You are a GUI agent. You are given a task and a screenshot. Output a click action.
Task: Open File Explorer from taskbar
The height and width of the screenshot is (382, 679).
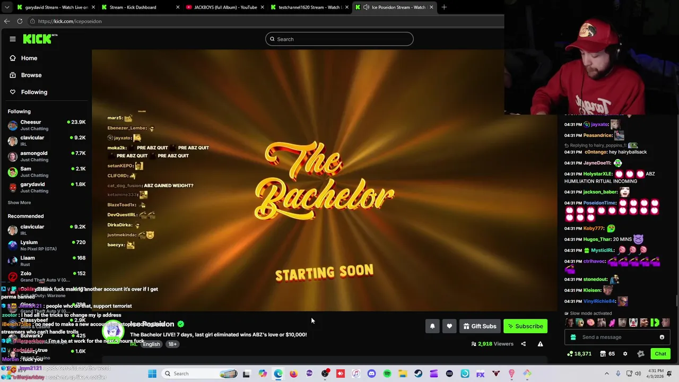point(403,374)
